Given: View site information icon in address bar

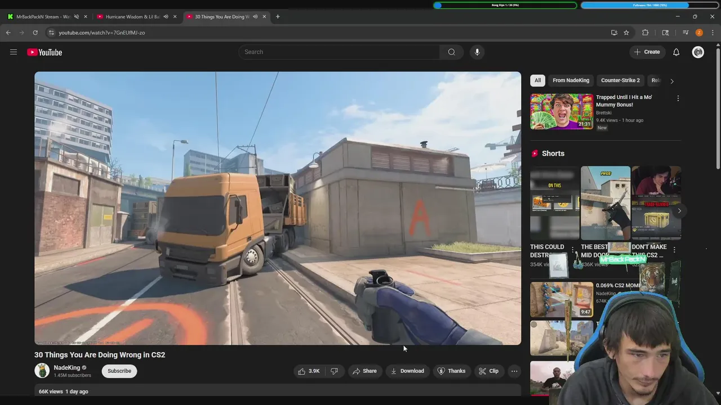Looking at the screenshot, I should (51, 33).
